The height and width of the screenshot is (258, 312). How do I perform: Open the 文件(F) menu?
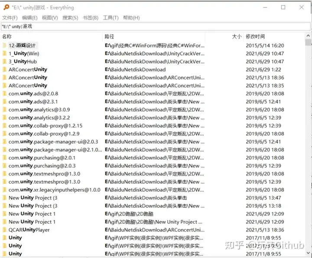10,18
